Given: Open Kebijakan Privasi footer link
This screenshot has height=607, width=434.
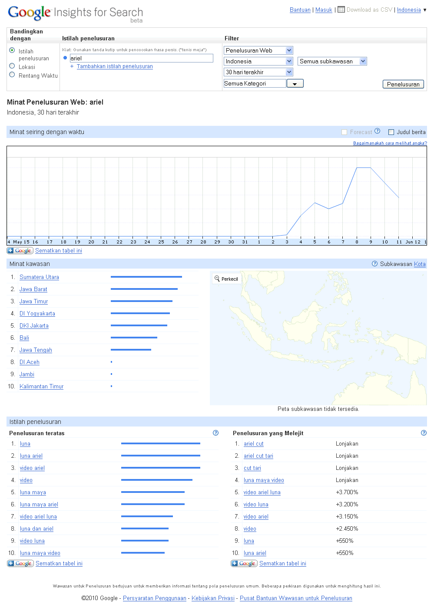Looking at the screenshot, I should (213, 598).
